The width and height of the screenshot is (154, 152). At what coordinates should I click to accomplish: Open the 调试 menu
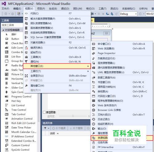pos(65,9)
